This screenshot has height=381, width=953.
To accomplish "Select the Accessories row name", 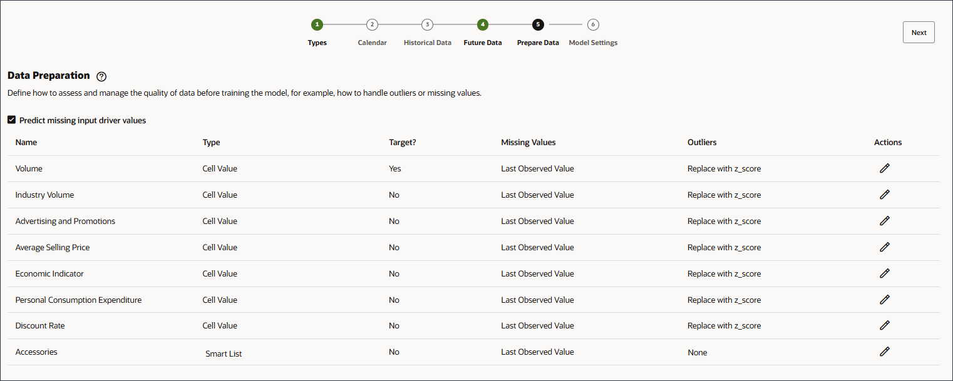I will [36, 352].
